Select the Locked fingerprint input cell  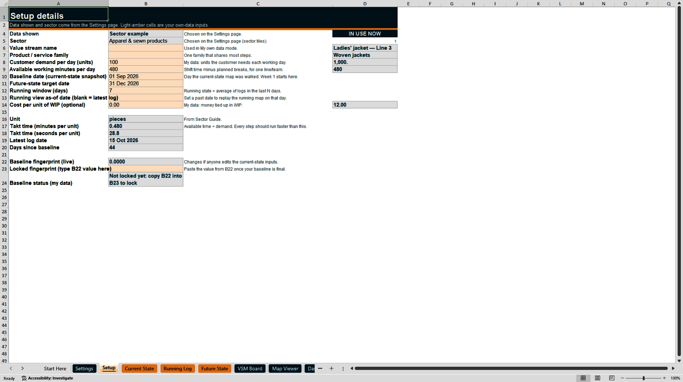tap(145, 169)
